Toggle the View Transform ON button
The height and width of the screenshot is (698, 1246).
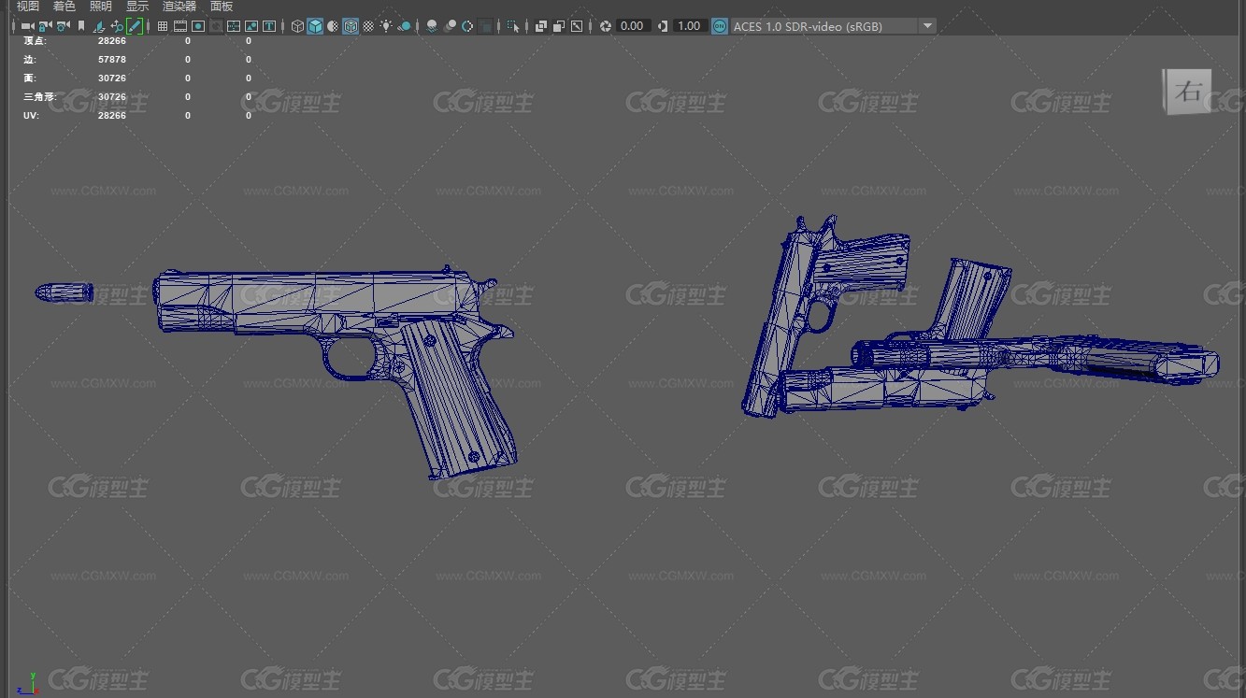coord(720,26)
